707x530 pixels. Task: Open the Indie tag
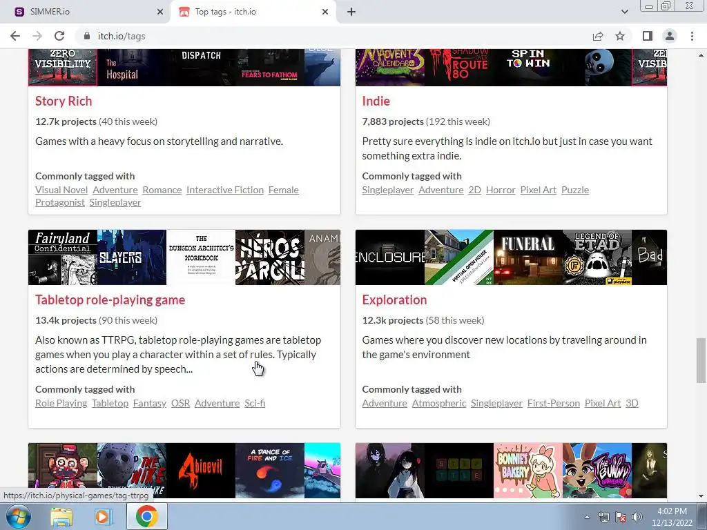pyautogui.click(x=376, y=101)
